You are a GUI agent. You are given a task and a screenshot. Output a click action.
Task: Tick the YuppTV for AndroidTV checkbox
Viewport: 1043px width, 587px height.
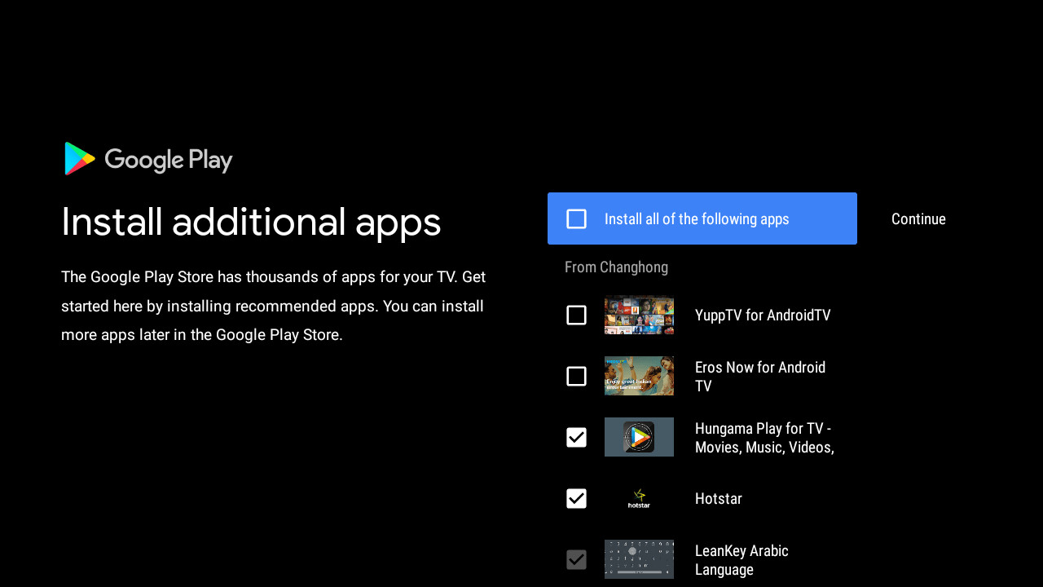(x=576, y=315)
